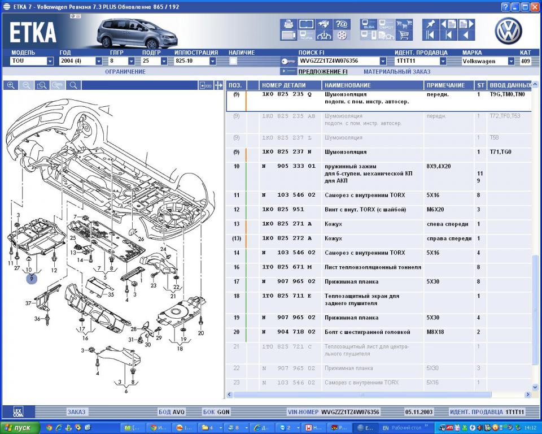
Task: Click the ST column header
Action: (x=481, y=85)
